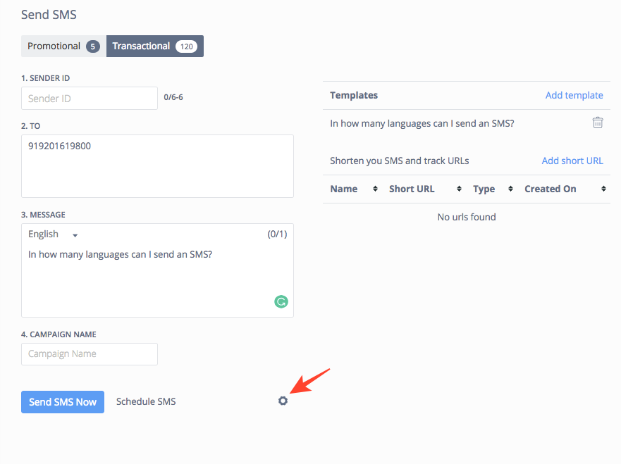
Task: Sort by Created On column arrows
Action: click(x=603, y=189)
